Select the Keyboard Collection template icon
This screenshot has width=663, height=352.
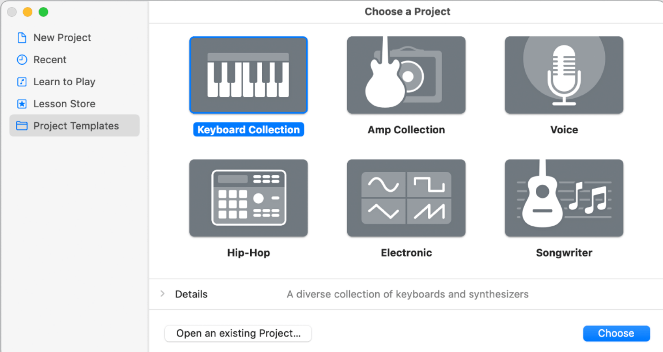(248, 75)
